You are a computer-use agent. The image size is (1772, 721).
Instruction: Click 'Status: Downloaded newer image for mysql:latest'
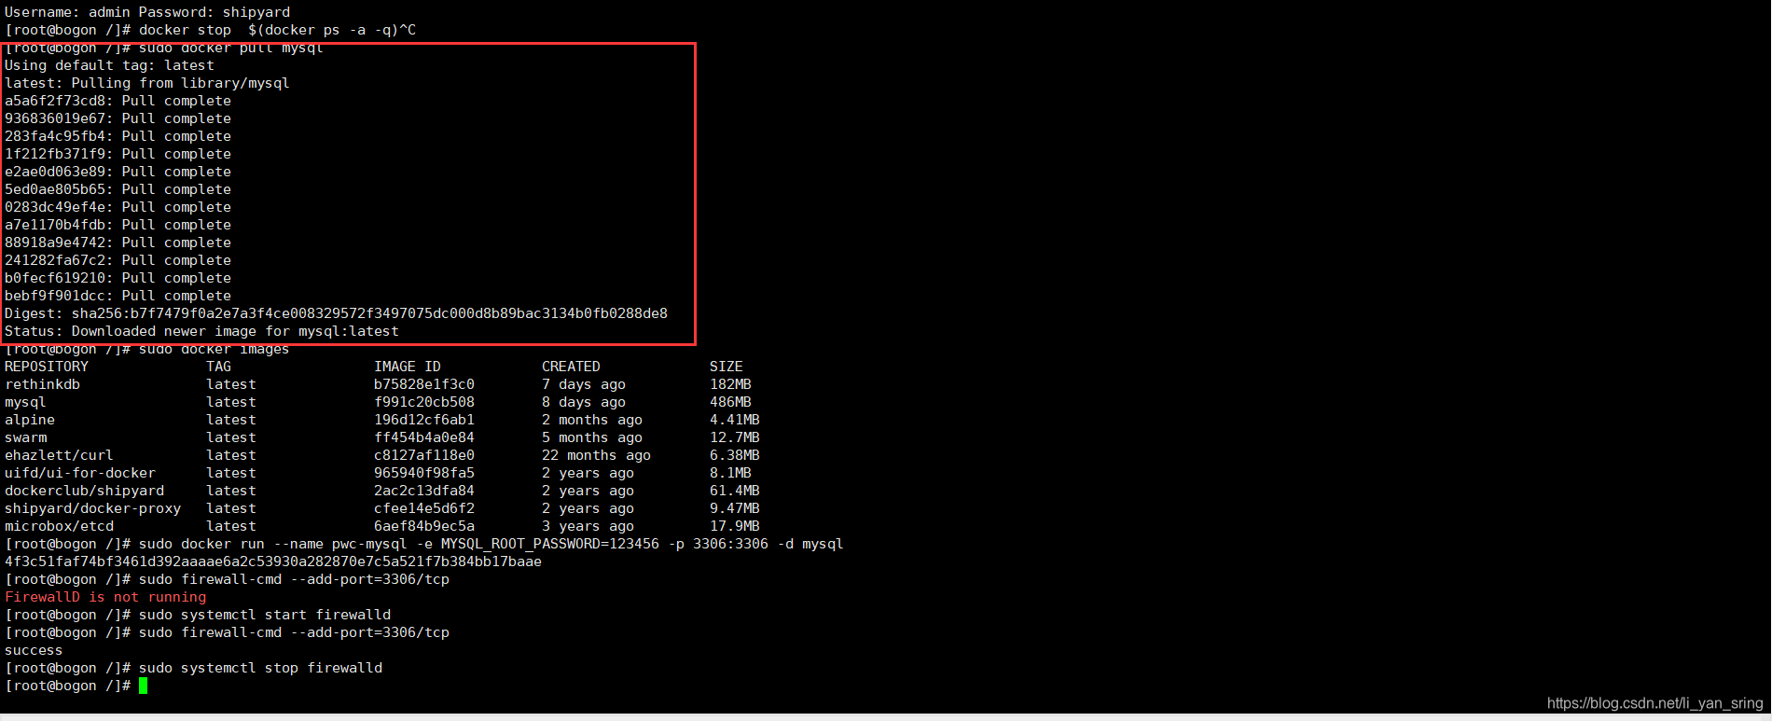(201, 331)
